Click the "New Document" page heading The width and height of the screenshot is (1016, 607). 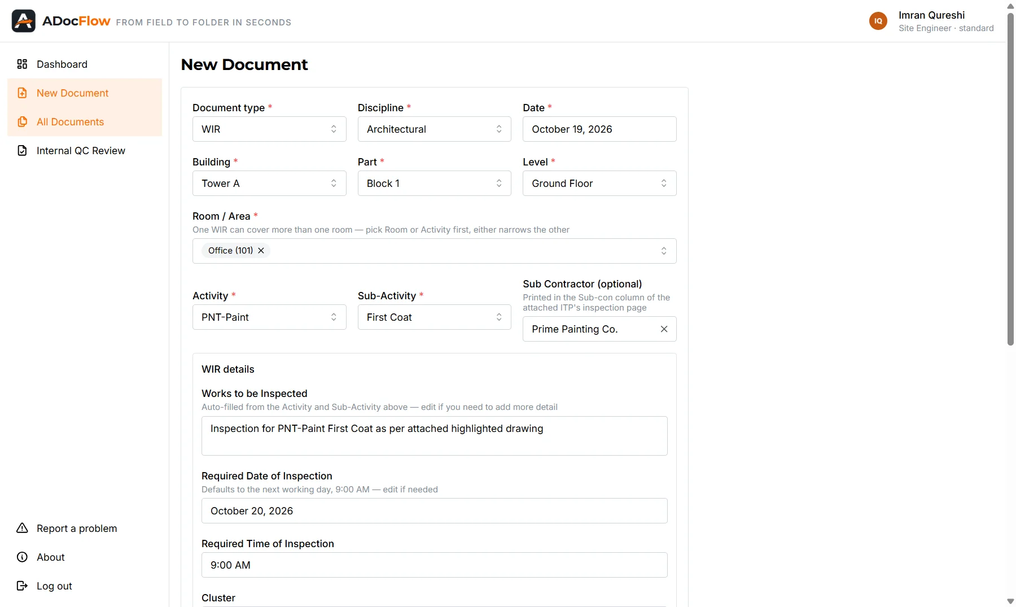(244, 64)
